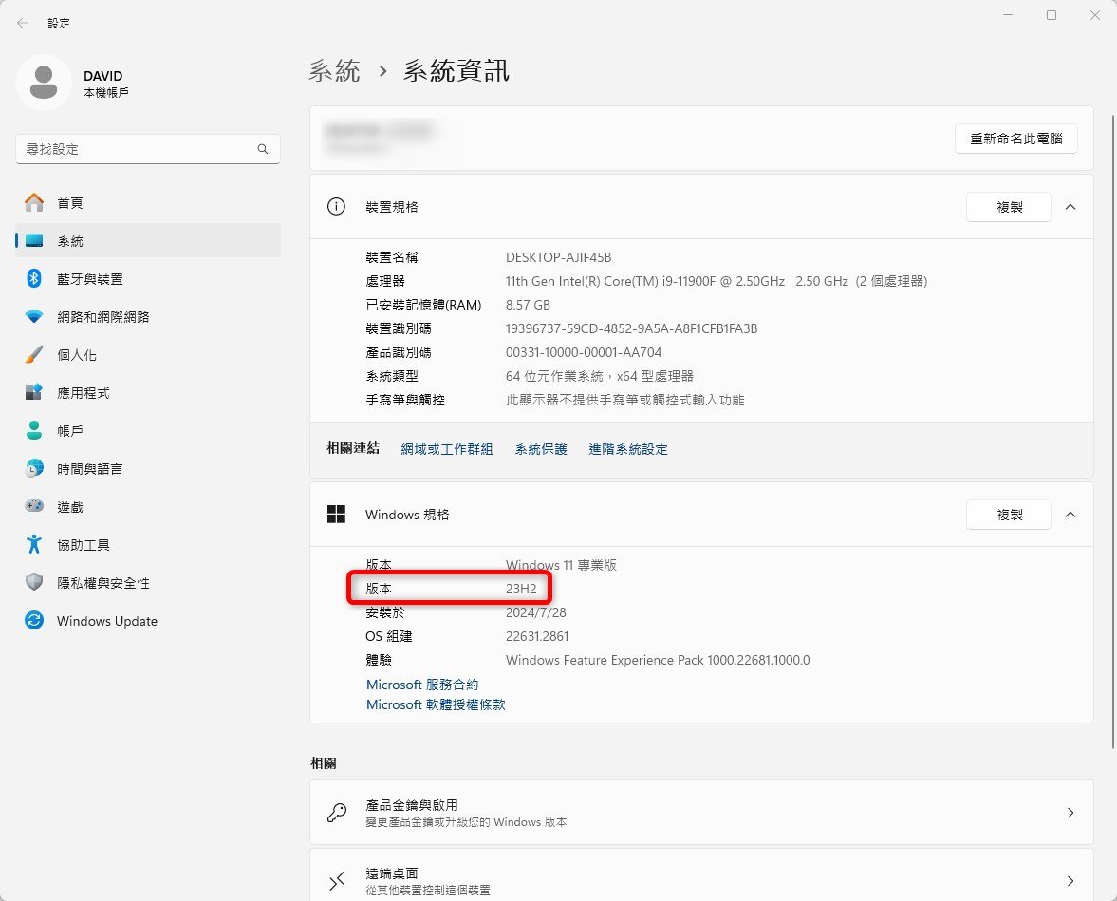Screen dimensions: 1117x901
Task: Click the home icon beside 首頁
Action: pyautogui.click(x=34, y=202)
